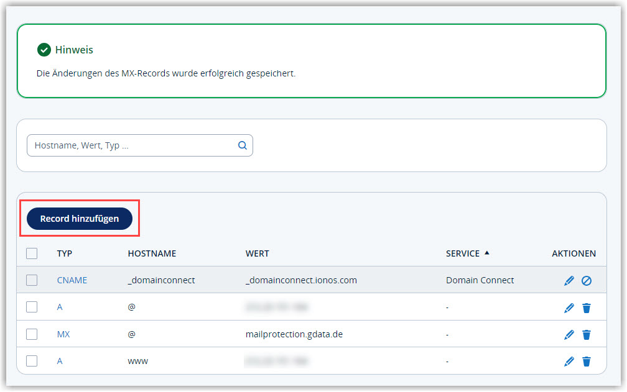Click the search magnifier icon
Viewport: 627px width, 392px height.
click(243, 145)
